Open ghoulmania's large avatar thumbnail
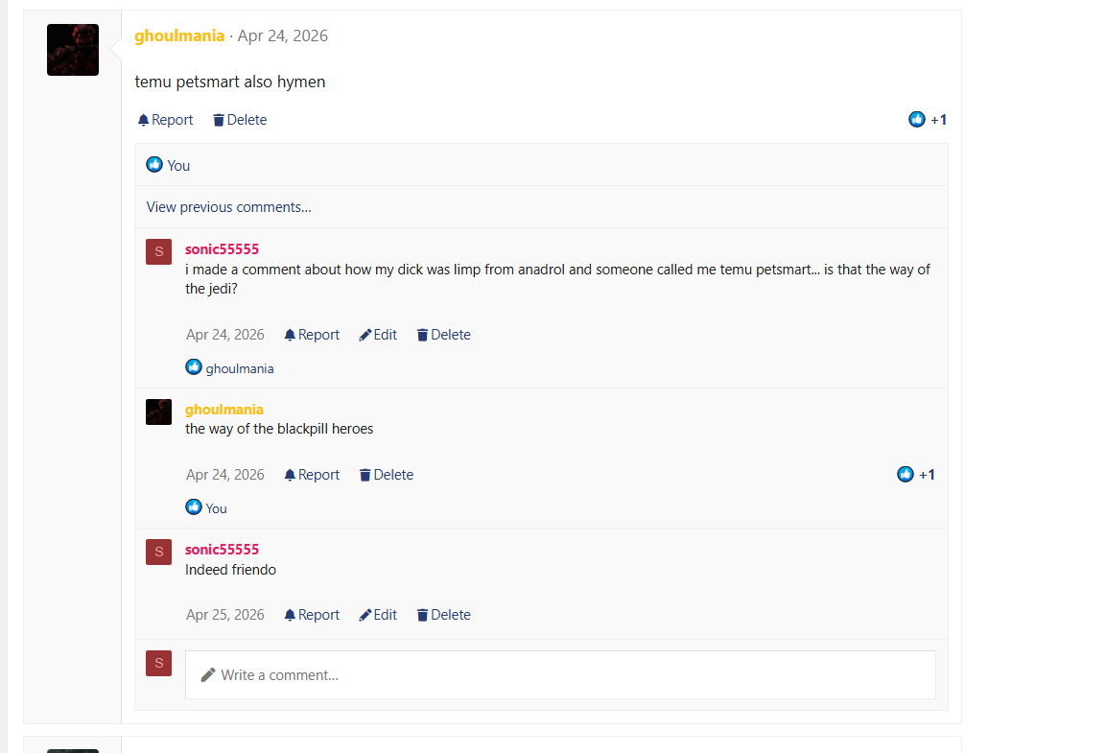Image resolution: width=1106 pixels, height=753 pixels. point(73,50)
